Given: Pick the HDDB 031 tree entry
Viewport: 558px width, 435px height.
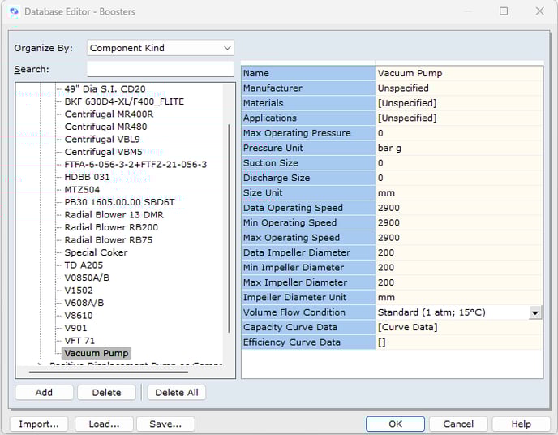Looking at the screenshot, I should 87,177.
